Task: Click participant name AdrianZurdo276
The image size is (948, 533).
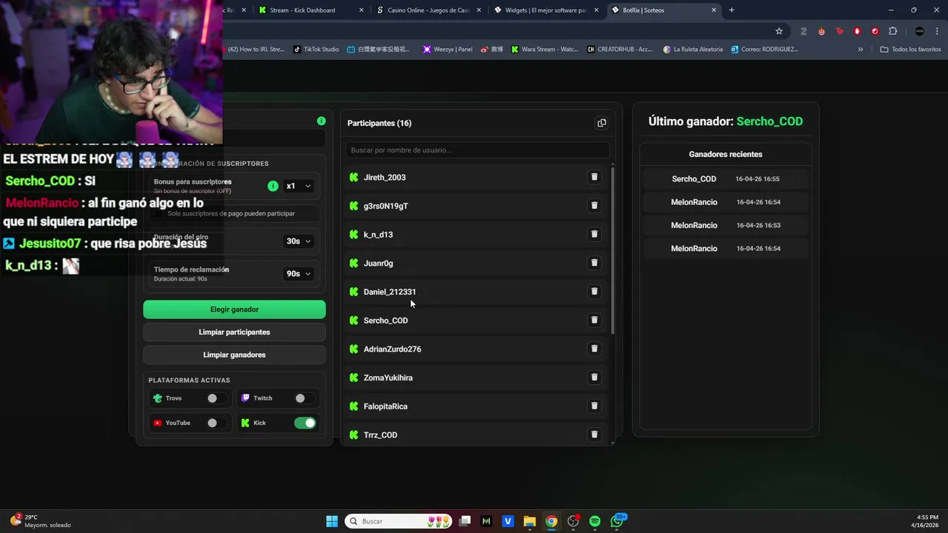Action: (x=392, y=349)
